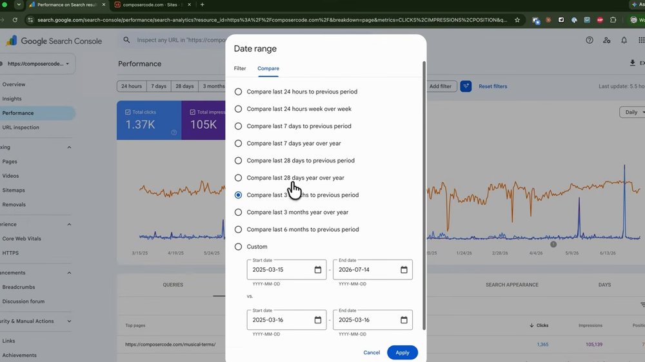The height and width of the screenshot is (362, 645).
Task: Open calendar for comparison End date
Action: [404, 319]
